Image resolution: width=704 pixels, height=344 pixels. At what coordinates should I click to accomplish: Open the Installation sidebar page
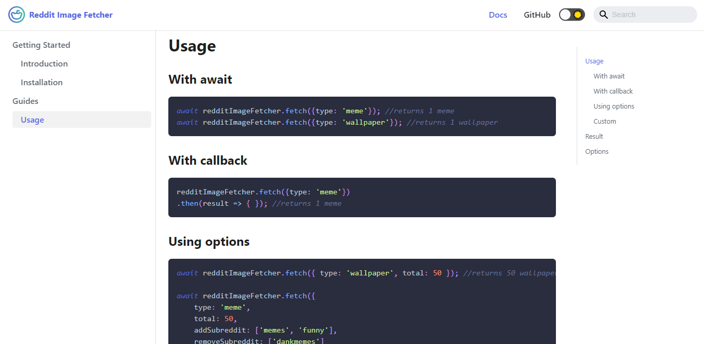[42, 83]
